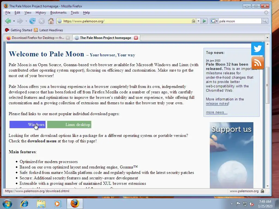279x209 pixels.
Task: Open the Getting Started bookmark
Action: [19, 30]
